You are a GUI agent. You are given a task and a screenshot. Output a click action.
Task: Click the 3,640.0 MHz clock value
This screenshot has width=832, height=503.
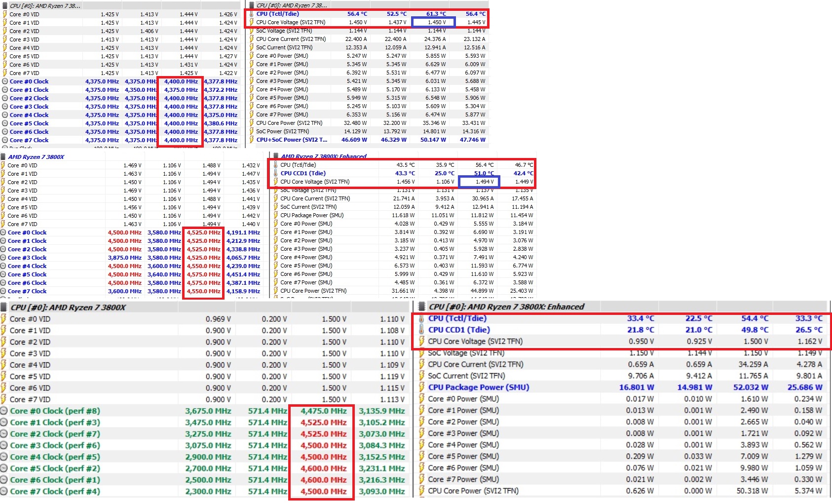tap(164, 274)
